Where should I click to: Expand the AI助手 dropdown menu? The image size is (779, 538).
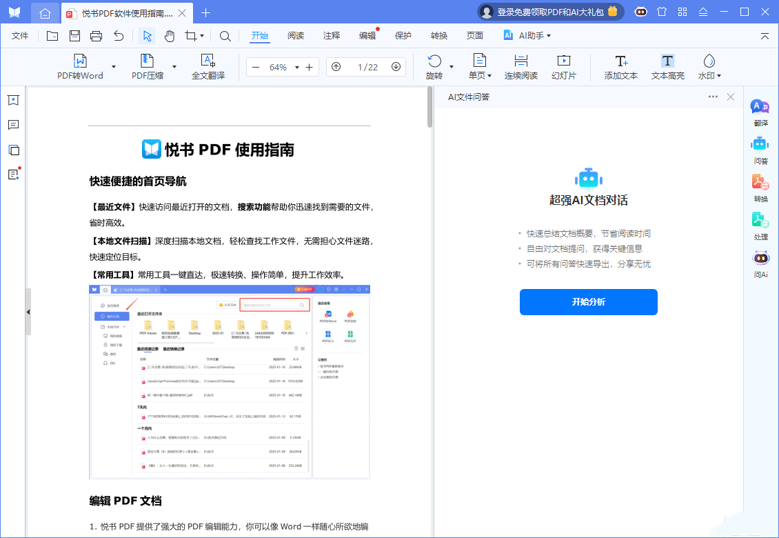pos(549,36)
